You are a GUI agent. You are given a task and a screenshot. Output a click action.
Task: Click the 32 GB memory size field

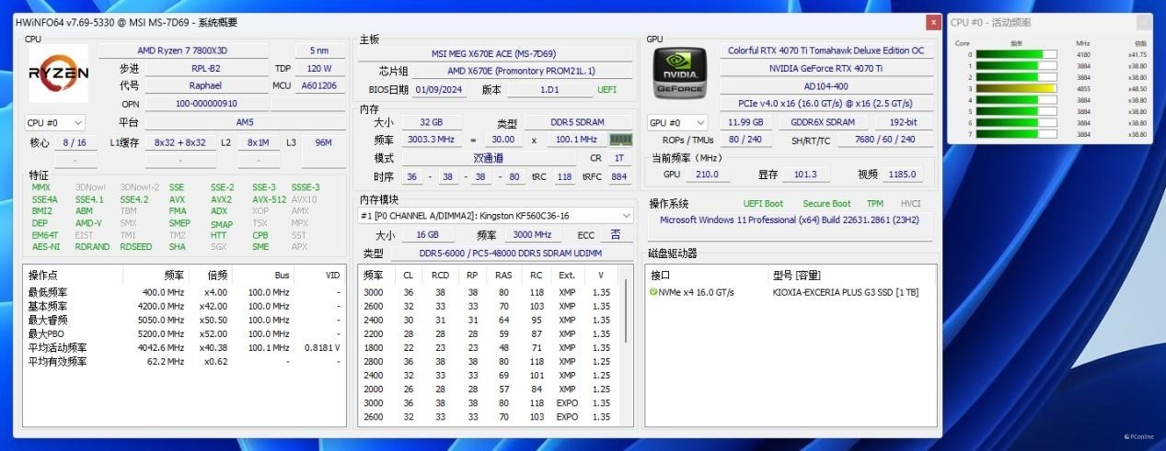pyautogui.click(x=430, y=123)
